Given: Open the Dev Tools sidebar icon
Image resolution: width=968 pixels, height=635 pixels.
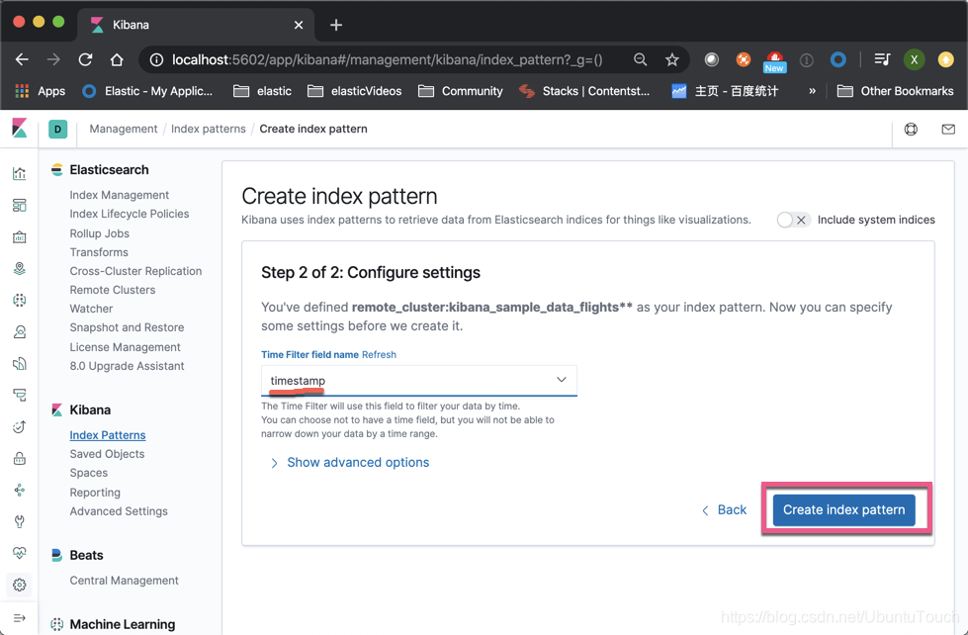Looking at the screenshot, I should (x=19, y=521).
